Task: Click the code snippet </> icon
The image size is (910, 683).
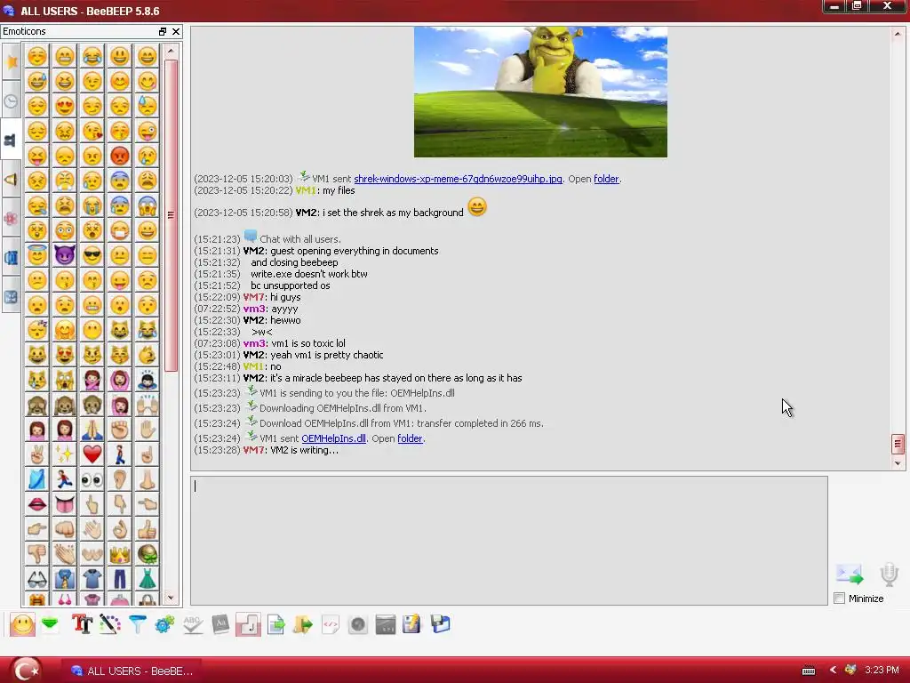Action: point(331,624)
